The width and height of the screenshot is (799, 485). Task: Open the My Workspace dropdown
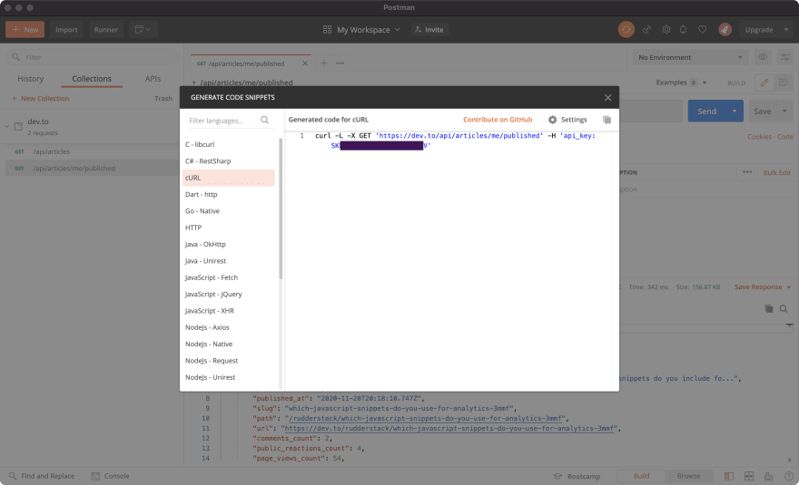[361, 29]
